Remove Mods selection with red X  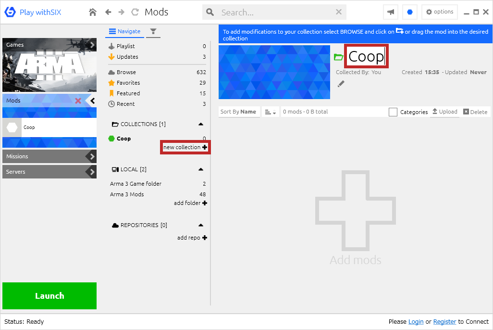[x=78, y=101]
